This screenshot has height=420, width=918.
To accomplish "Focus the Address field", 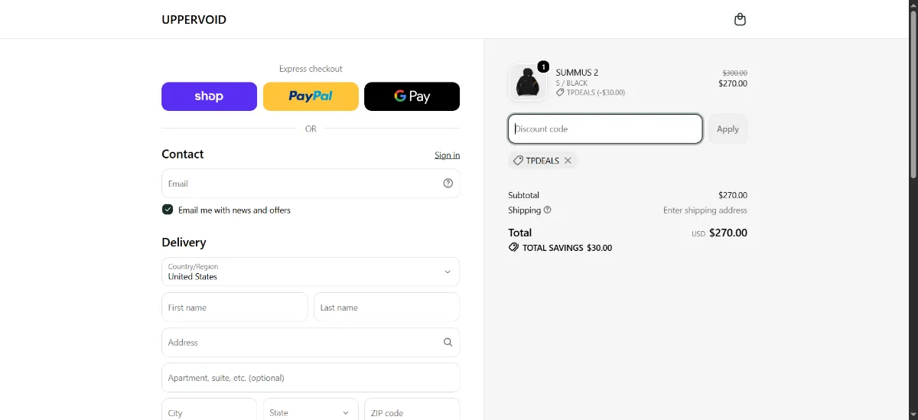I will click(x=311, y=343).
